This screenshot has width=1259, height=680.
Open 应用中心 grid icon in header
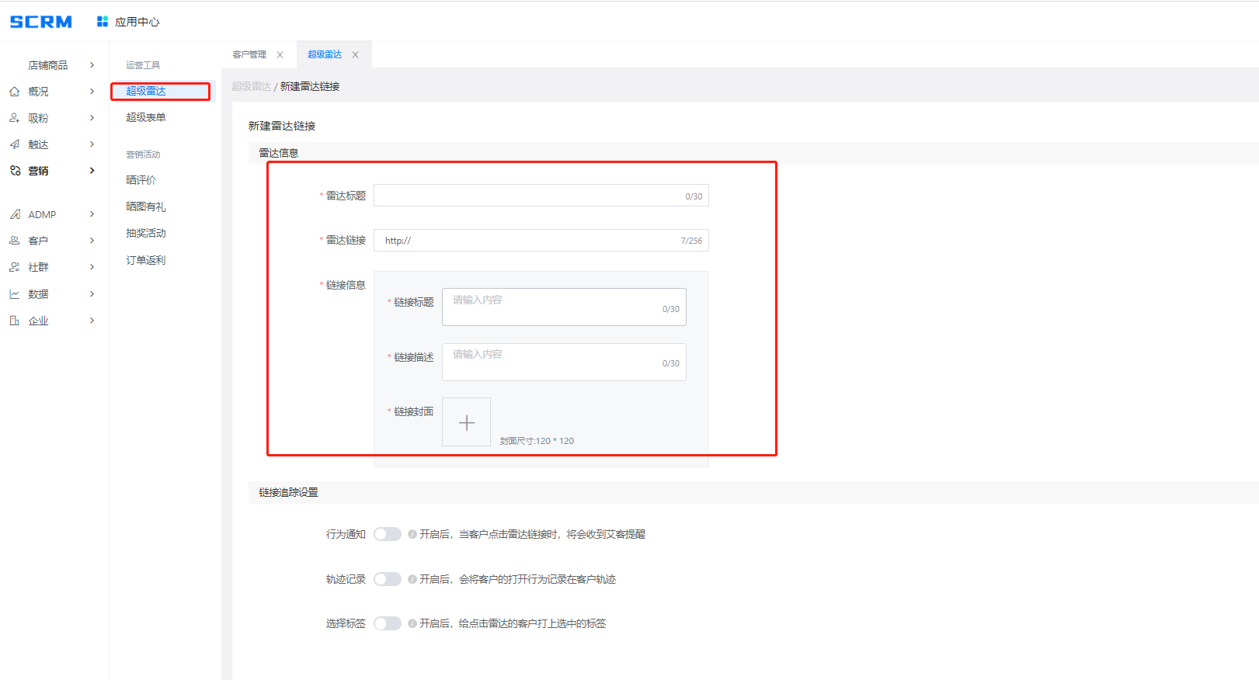pyautogui.click(x=103, y=22)
